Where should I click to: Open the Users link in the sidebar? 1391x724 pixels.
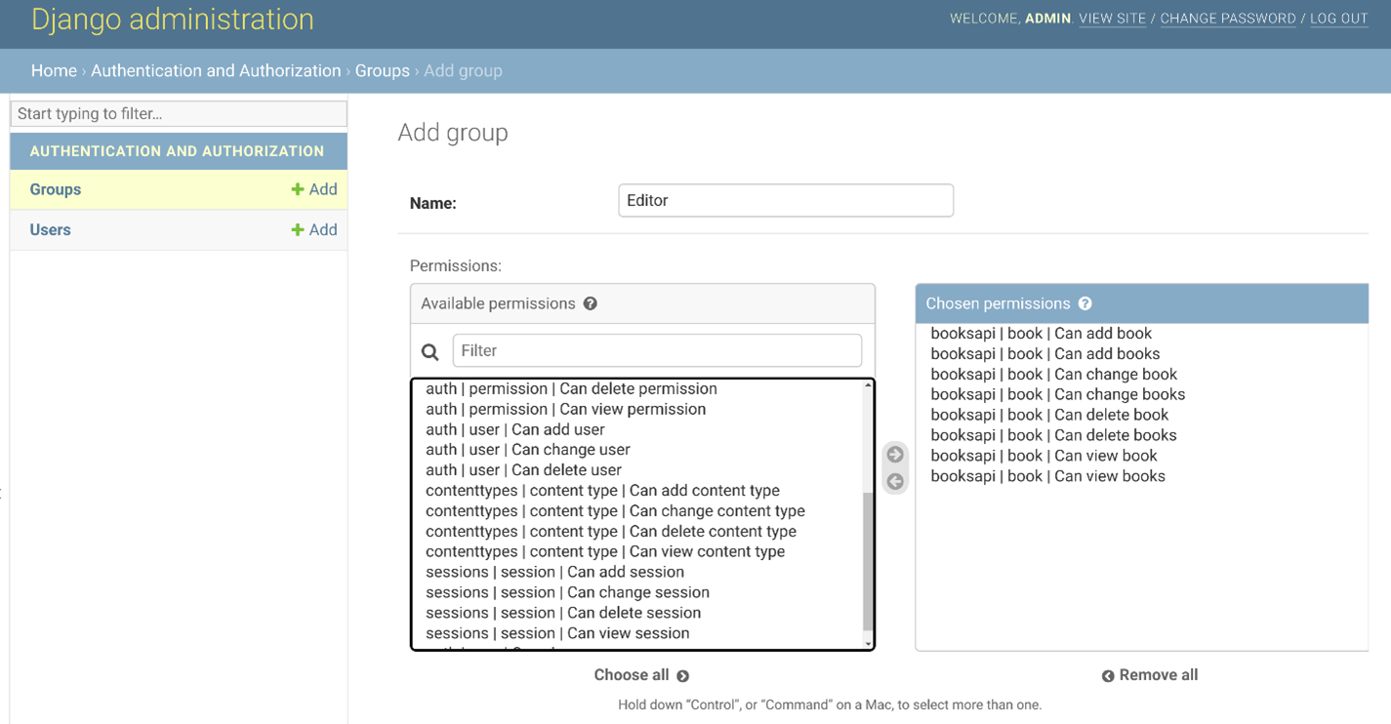[51, 230]
